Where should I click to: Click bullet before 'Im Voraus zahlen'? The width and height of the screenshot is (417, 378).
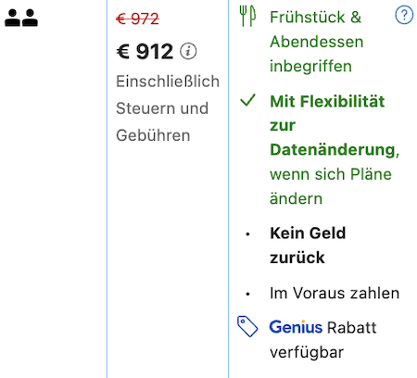pyautogui.click(x=247, y=295)
